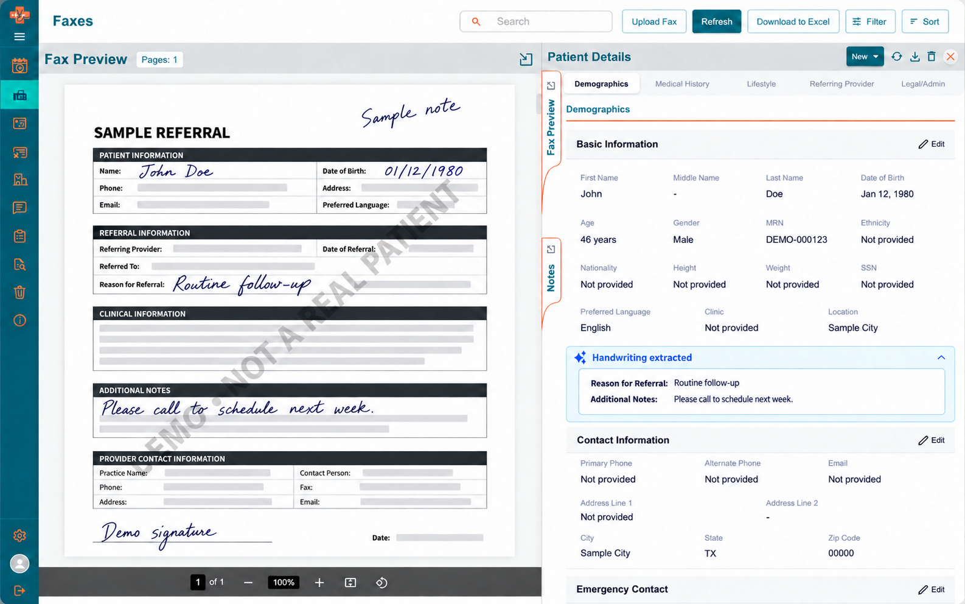Open the info circle sidebar icon
Screen dimensions: 965x604
point(19,320)
